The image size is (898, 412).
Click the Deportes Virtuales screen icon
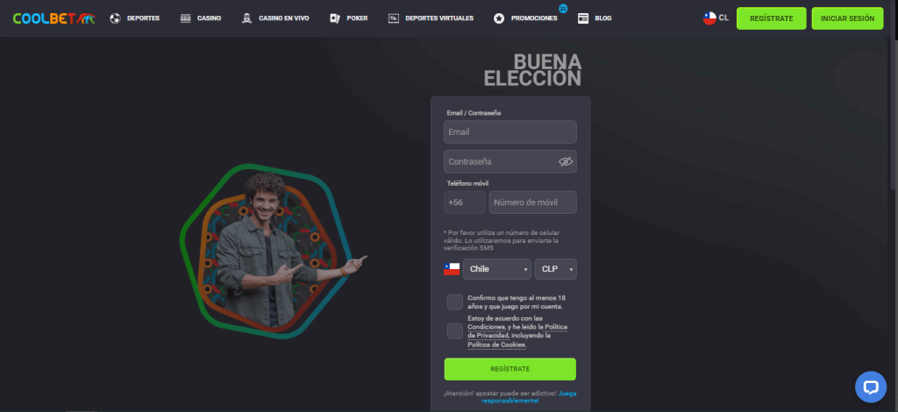tap(394, 18)
